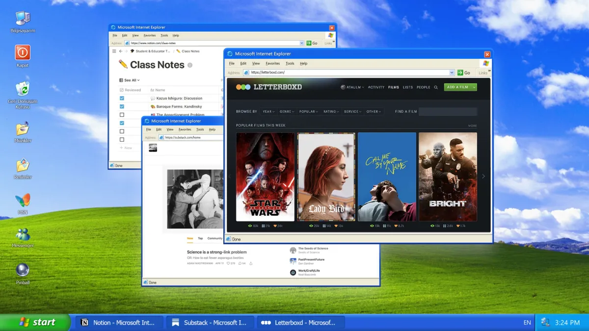
Task: Click the next arrow beside the Bright poster
Action: tap(483, 177)
